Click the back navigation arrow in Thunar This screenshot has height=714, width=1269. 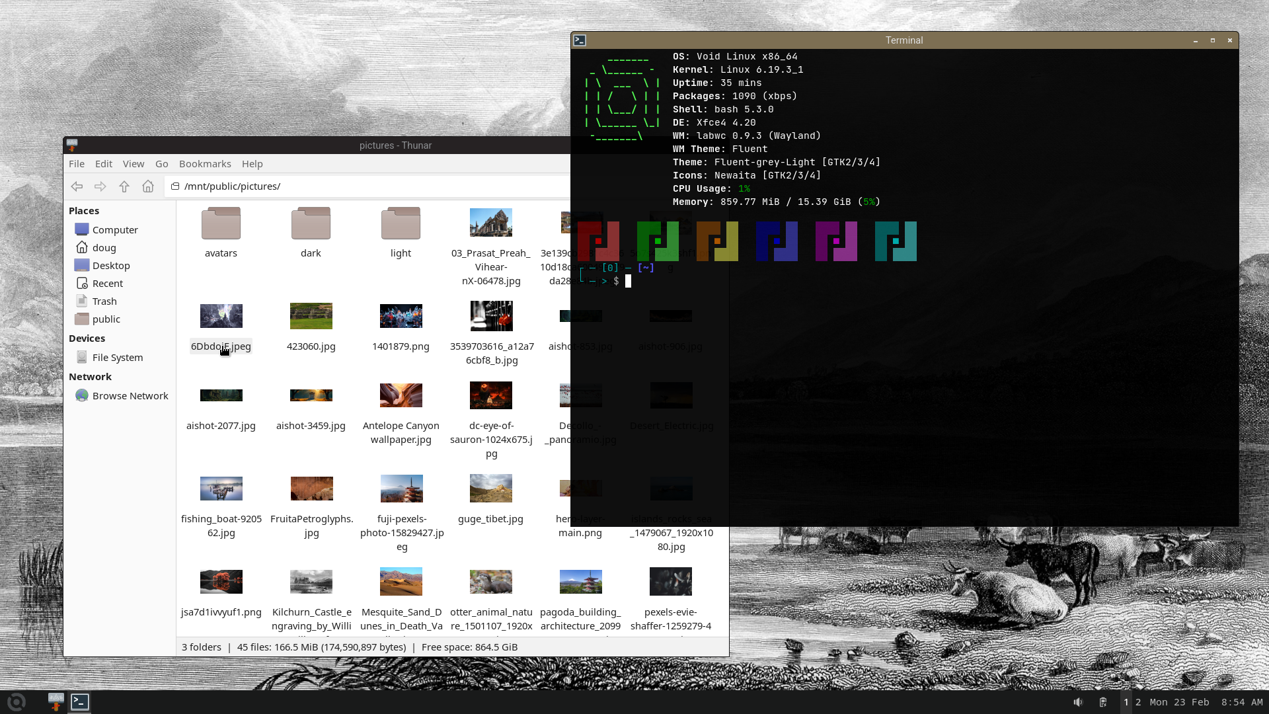pyautogui.click(x=77, y=186)
